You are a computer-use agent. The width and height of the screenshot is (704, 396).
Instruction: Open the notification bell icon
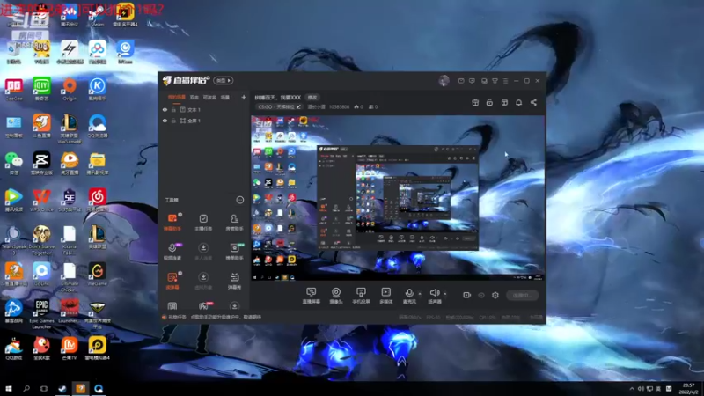tap(518, 102)
